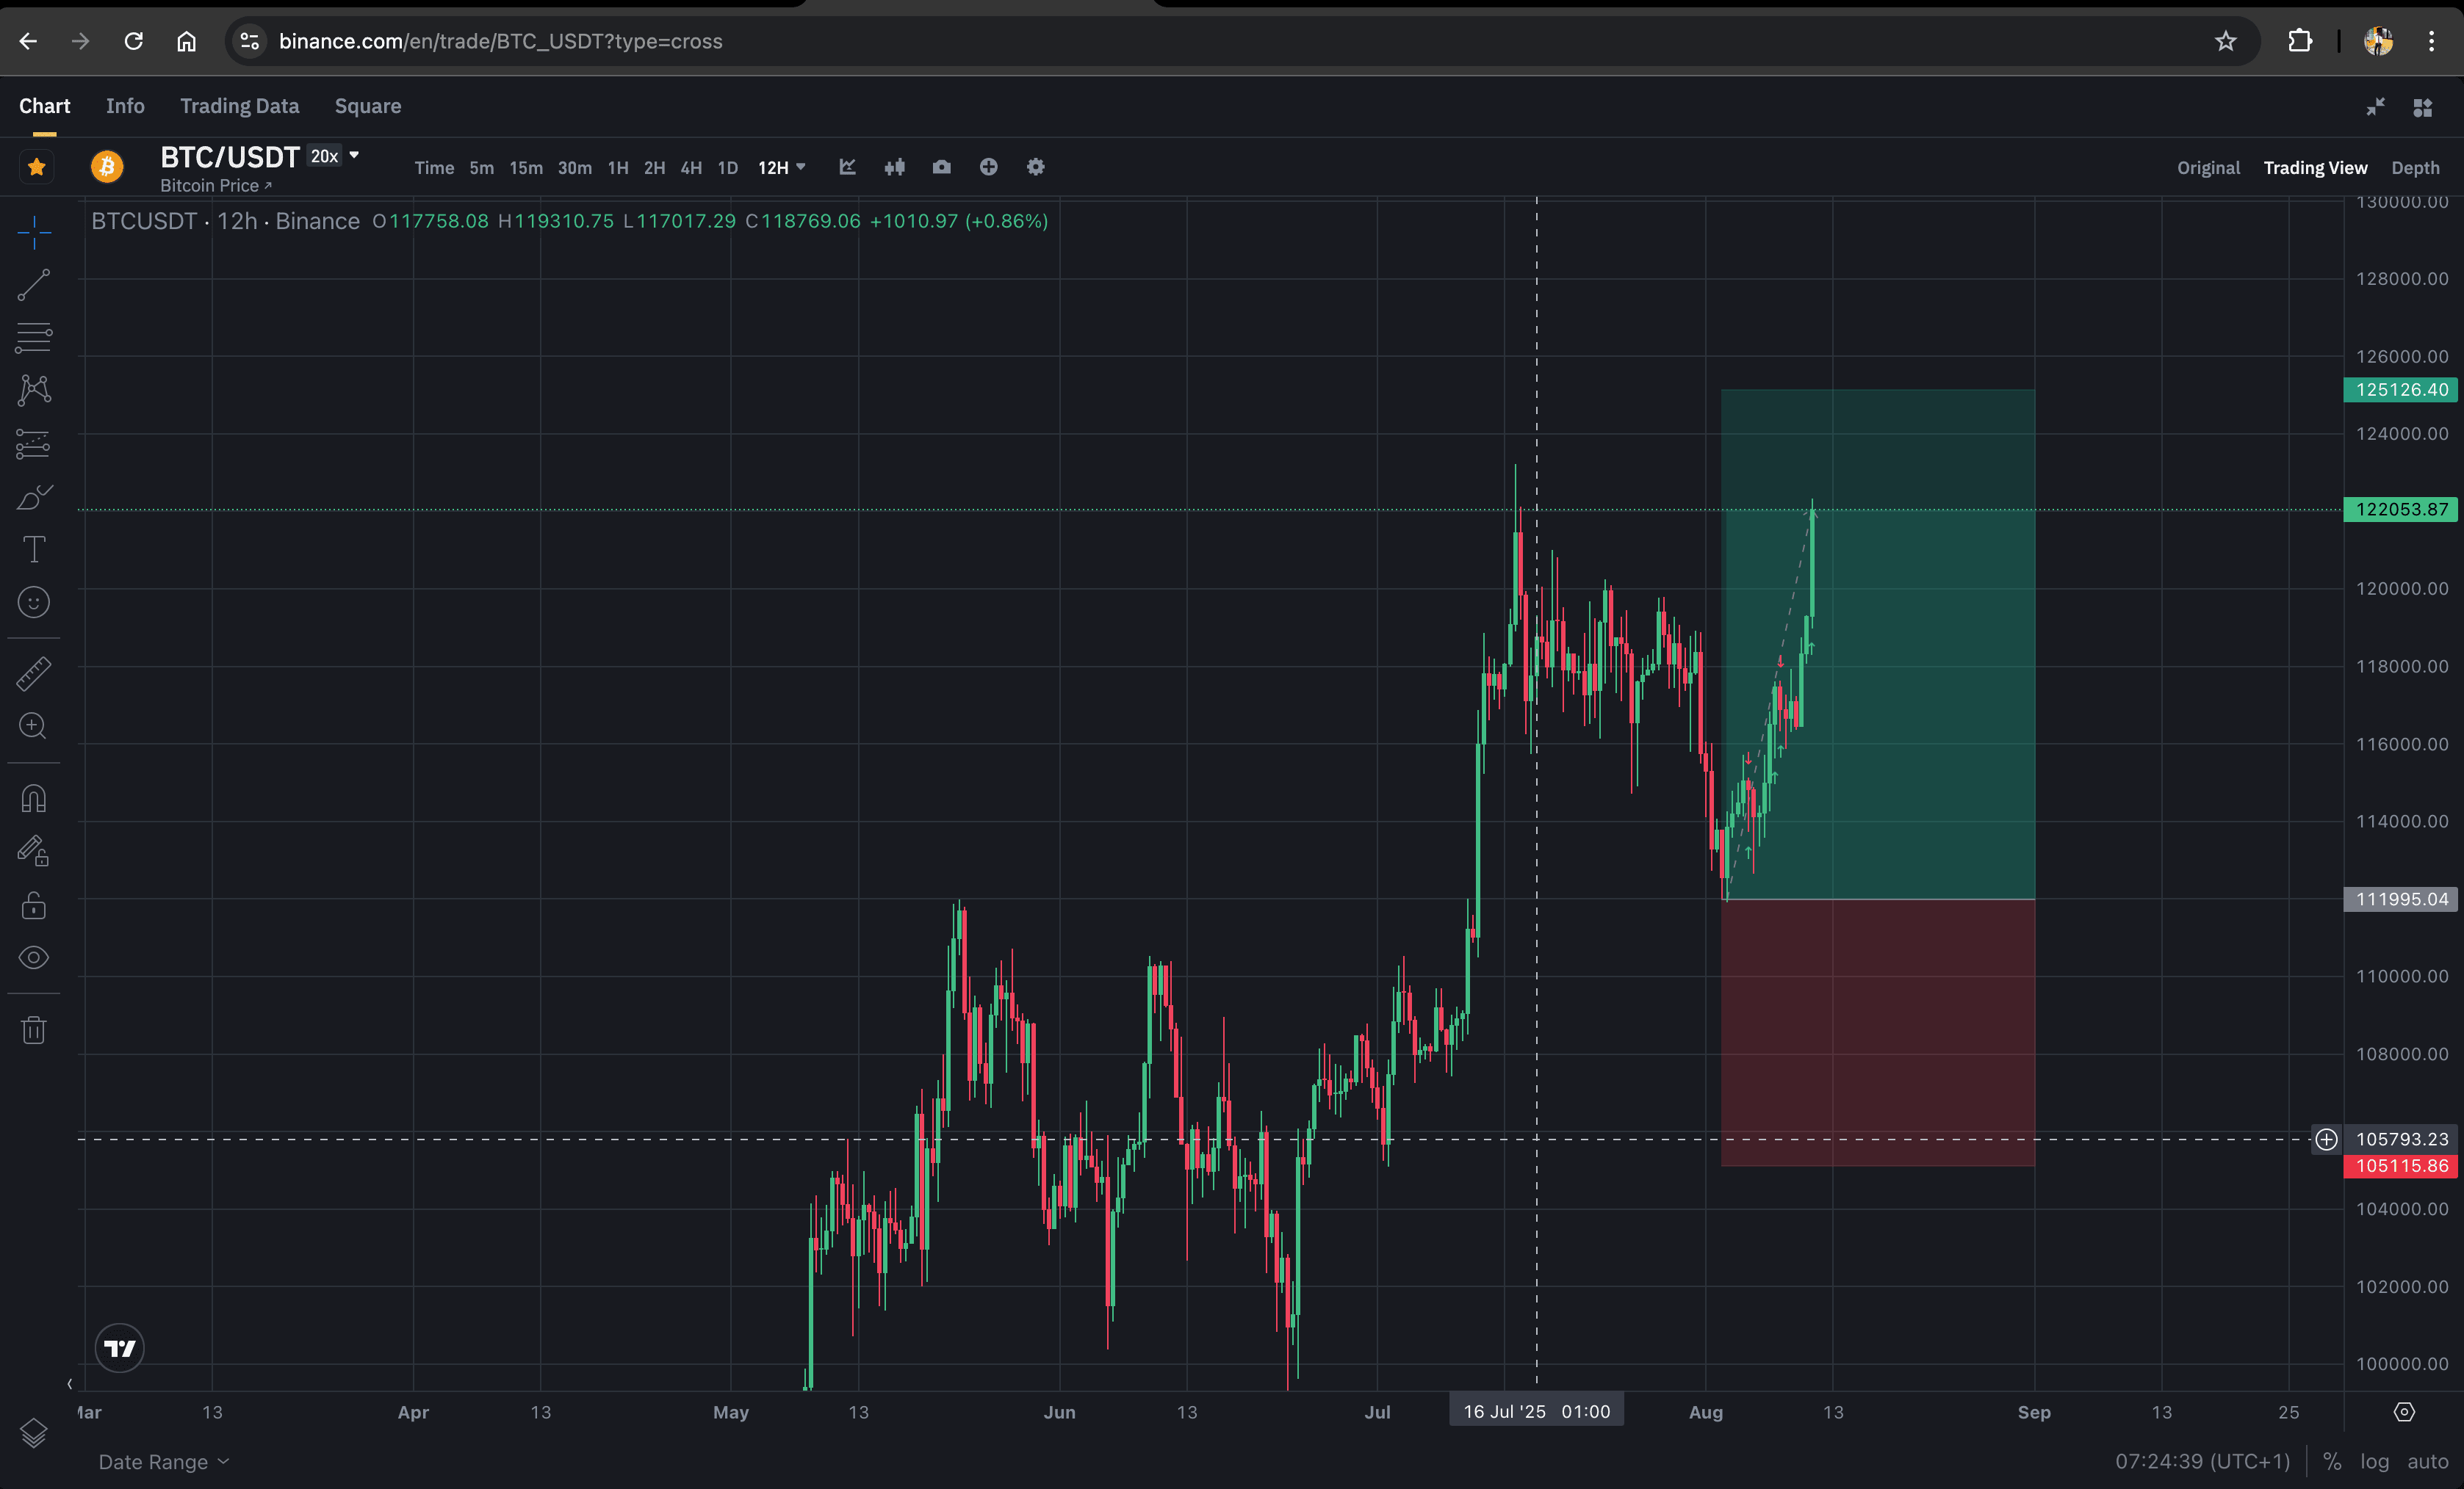Select the trend line drawing tool
This screenshot has height=1489, width=2464.
pos(33,285)
